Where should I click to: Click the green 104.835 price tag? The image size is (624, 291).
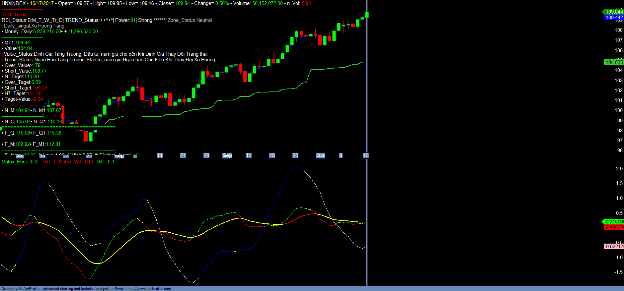click(x=614, y=62)
